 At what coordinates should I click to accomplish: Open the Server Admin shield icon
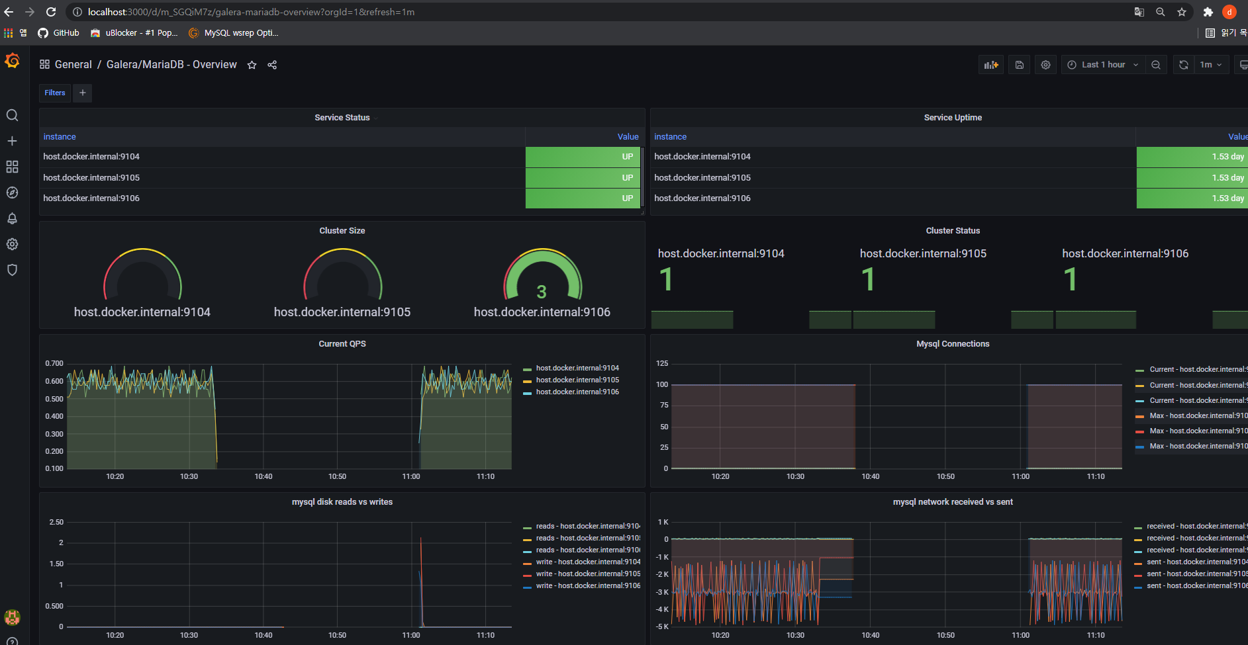(12, 270)
